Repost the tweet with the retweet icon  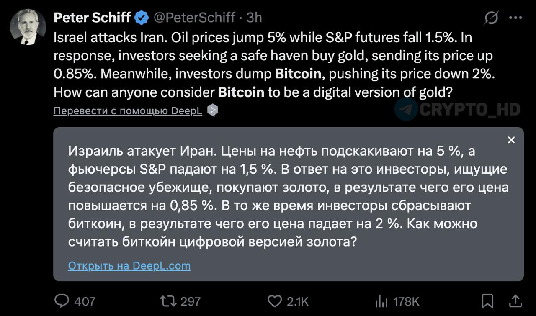click(x=169, y=301)
